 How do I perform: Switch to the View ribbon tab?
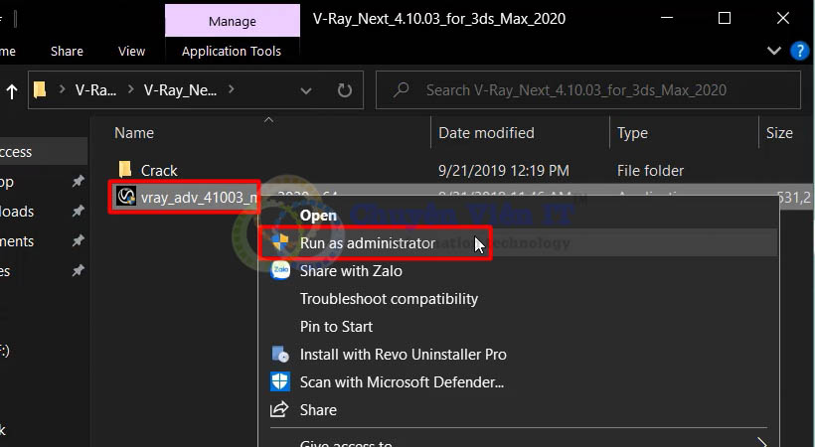131,51
